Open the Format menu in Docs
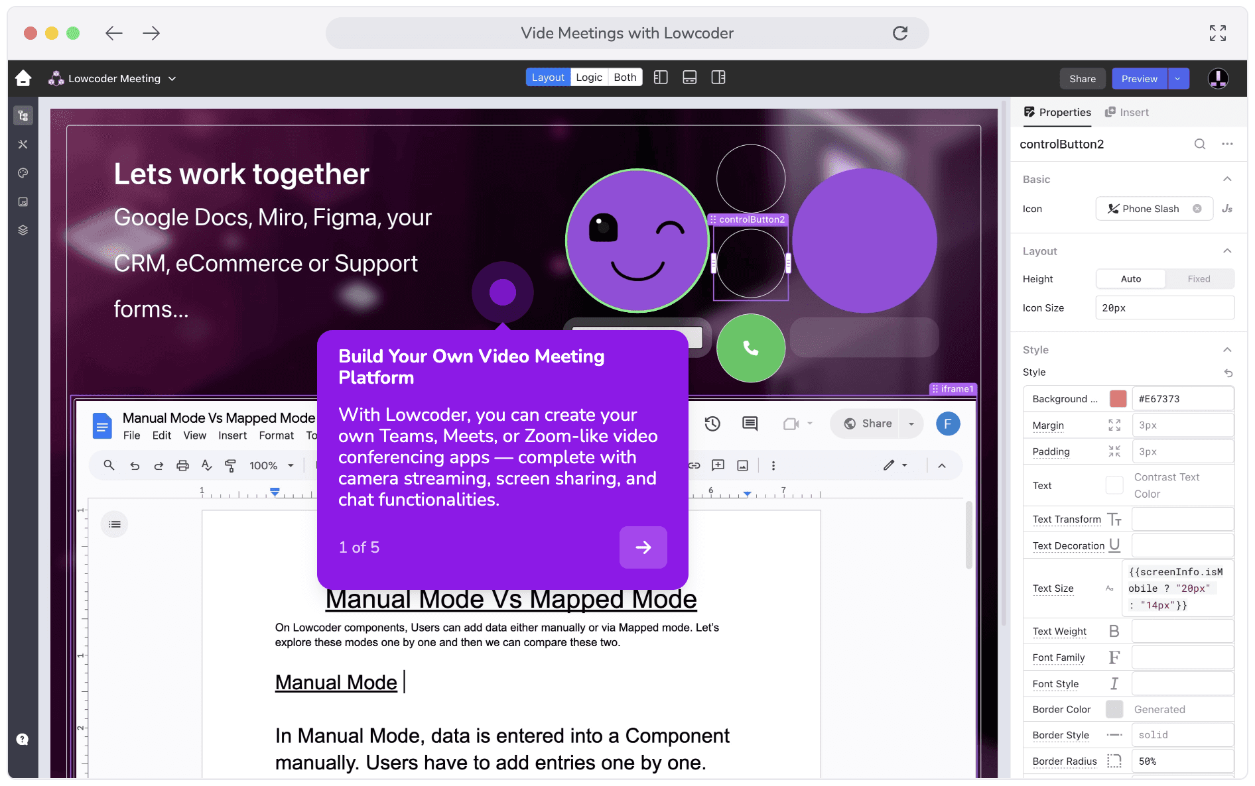 [277, 435]
